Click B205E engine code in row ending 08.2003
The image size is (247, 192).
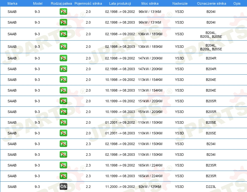point(211,133)
